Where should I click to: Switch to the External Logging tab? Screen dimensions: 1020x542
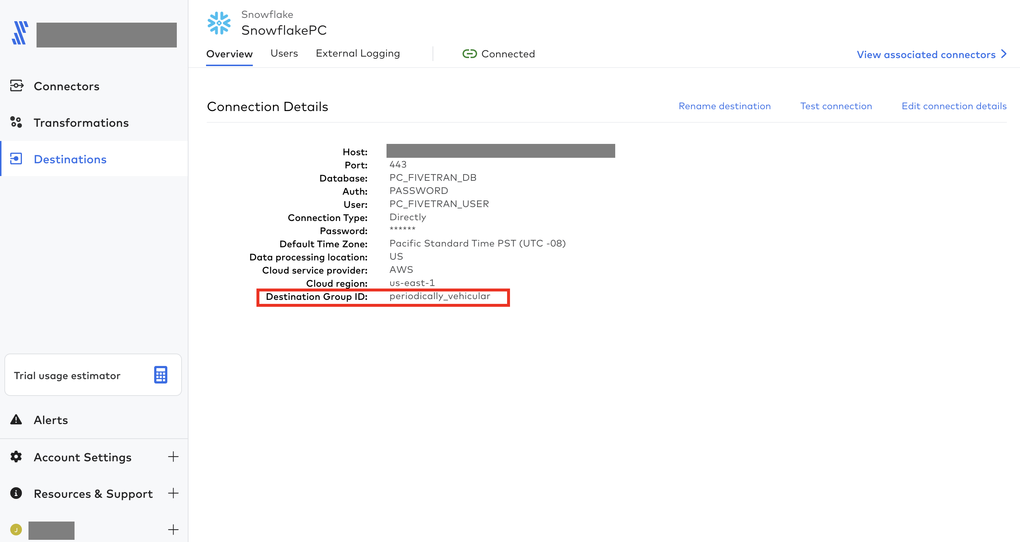[x=358, y=53]
